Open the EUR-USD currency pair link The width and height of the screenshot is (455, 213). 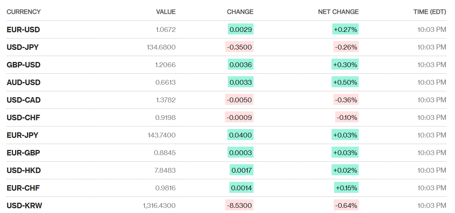(x=23, y=30)
